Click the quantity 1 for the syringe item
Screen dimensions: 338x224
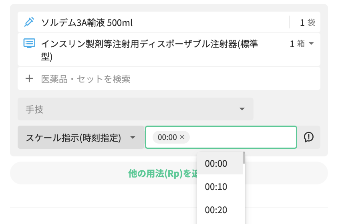tap(292, 44)
